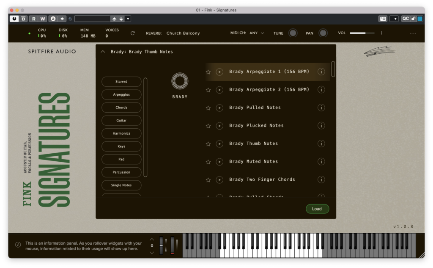
Task: Toggle the plugin bypass button
Action: tap(24, 19)
